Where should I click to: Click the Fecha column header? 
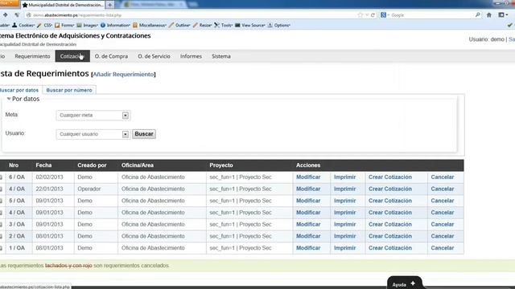pyautogui.click(x=43, y=165)
